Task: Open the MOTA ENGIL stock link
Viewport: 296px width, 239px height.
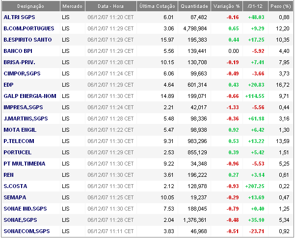Action: (x=20, y=130)
